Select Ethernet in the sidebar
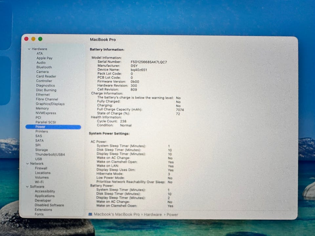The height and width of the screenshot is (236, 315). pyautogui.click(x=43, y=94)
